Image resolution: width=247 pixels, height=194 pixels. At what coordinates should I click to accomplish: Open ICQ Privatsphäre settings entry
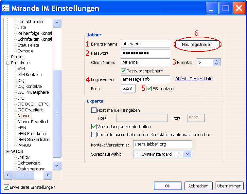coord(33,92)
